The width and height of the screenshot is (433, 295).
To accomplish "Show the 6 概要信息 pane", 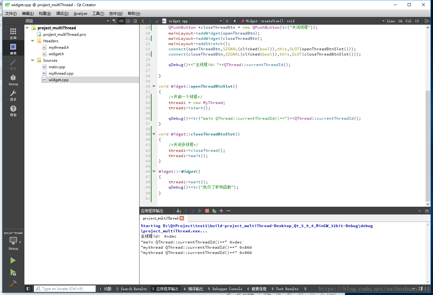I will click(x=257, y=289).
